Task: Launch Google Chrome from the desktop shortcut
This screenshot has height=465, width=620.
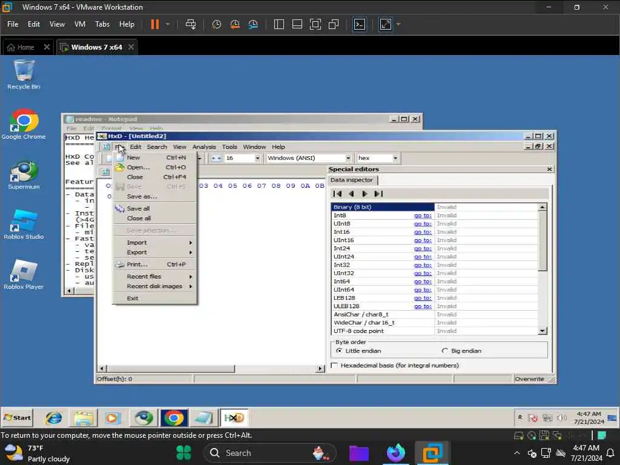Action: [24, 124]
